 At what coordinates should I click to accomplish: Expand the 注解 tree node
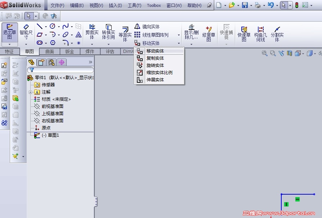pyautogui.click(x=30, y=92)
